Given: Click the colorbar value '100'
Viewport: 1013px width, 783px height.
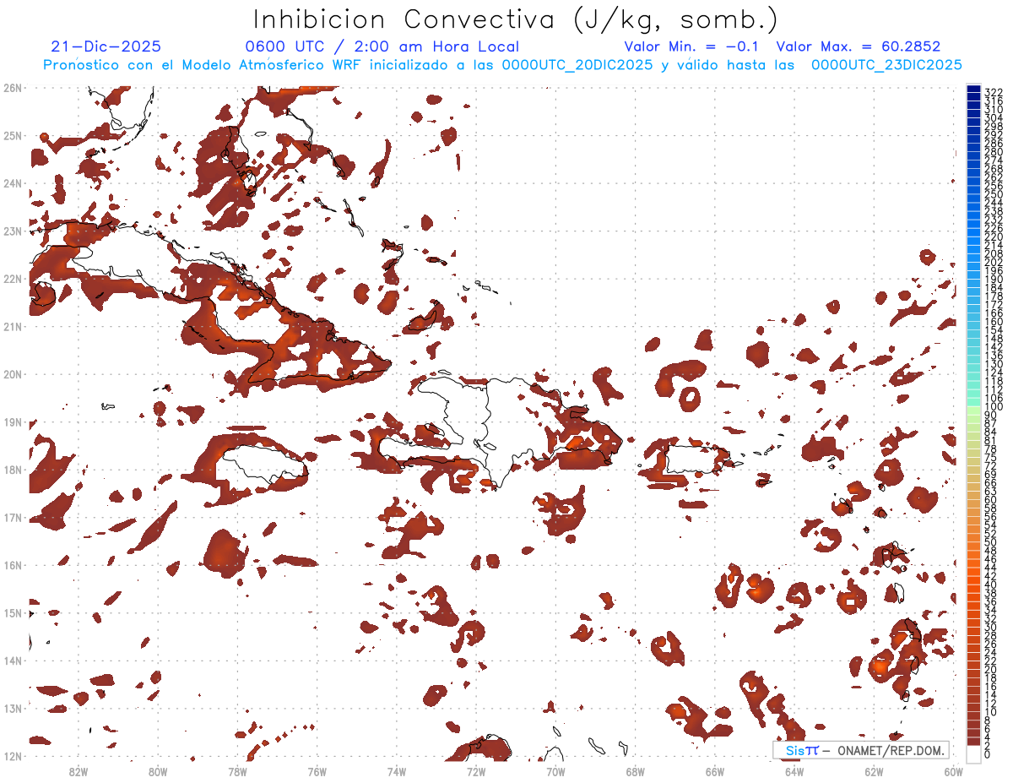Looking at the screenshot, I should coord(994,407).
